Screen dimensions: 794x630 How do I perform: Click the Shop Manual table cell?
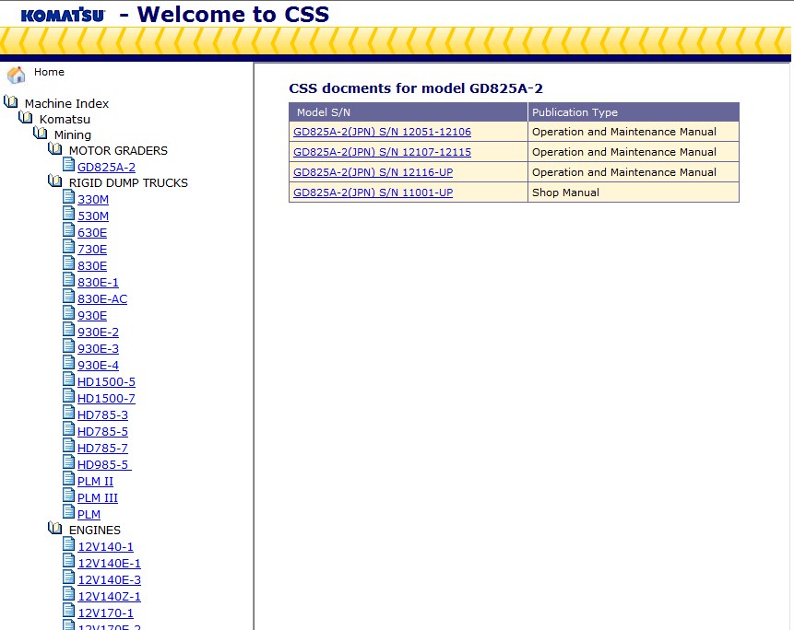634,192
